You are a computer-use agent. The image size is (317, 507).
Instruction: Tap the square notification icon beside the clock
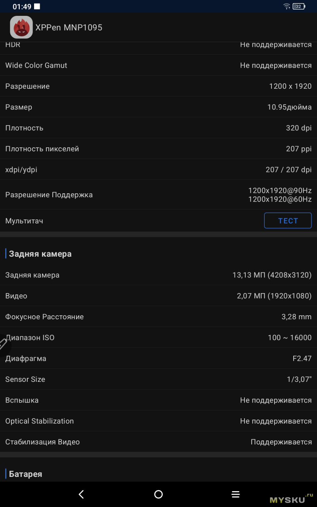pos(37,6)
